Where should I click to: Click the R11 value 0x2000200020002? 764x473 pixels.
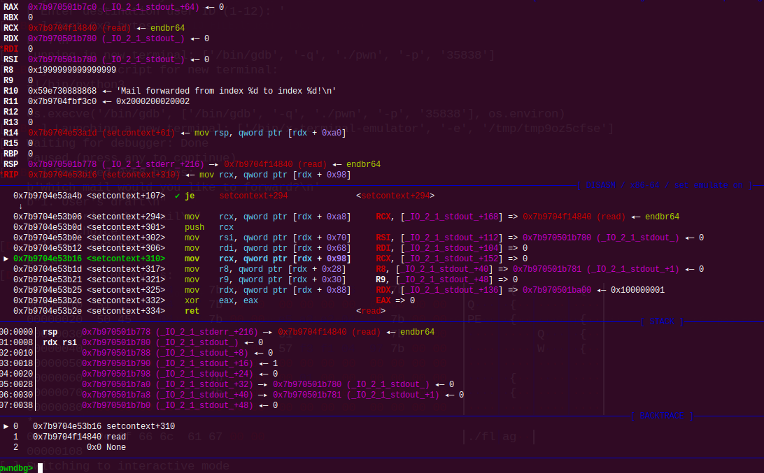(x=153, y=101)
